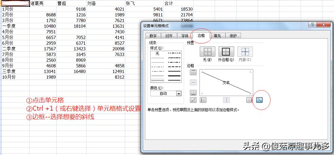Choose the 内部 inside preset icon
Image resolution: width=334 pixels, height=155 pixels.
click(x=245, y=52)
